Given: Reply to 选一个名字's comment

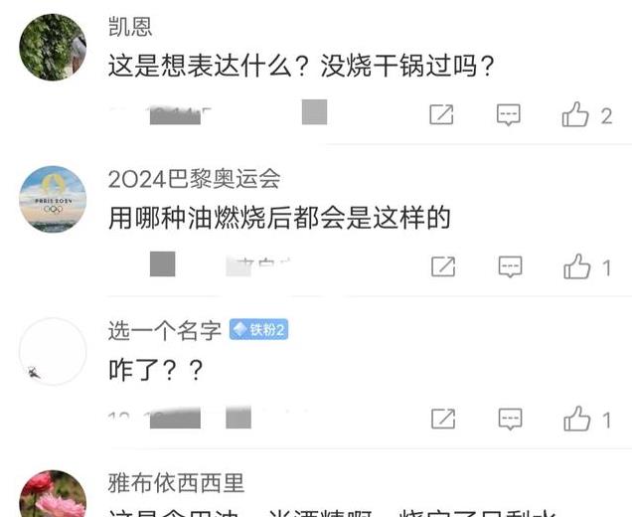Looking at the screenshot, I should pos(511,419).
